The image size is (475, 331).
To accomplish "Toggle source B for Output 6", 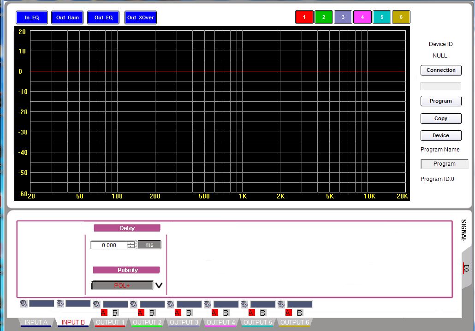I will pyautogui.click(x=300, y=313).
